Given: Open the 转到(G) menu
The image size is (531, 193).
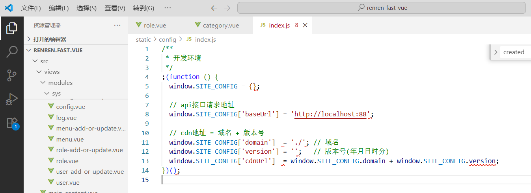Looking at the screenshot, I should (143, 8).
